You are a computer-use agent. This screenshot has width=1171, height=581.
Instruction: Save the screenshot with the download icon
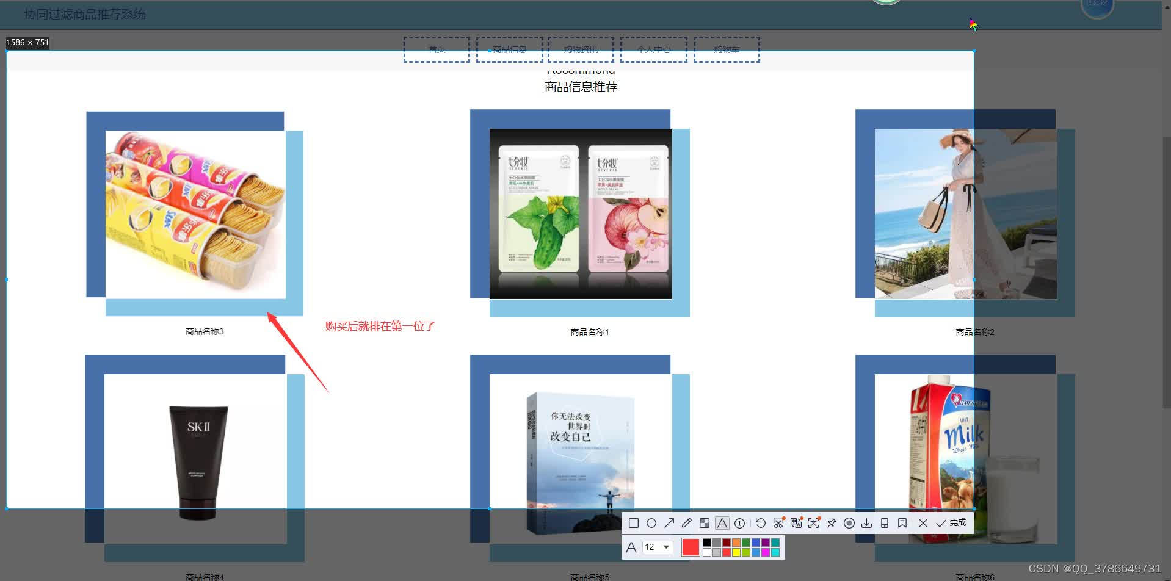pyautogui.click(x=866, y=523)
